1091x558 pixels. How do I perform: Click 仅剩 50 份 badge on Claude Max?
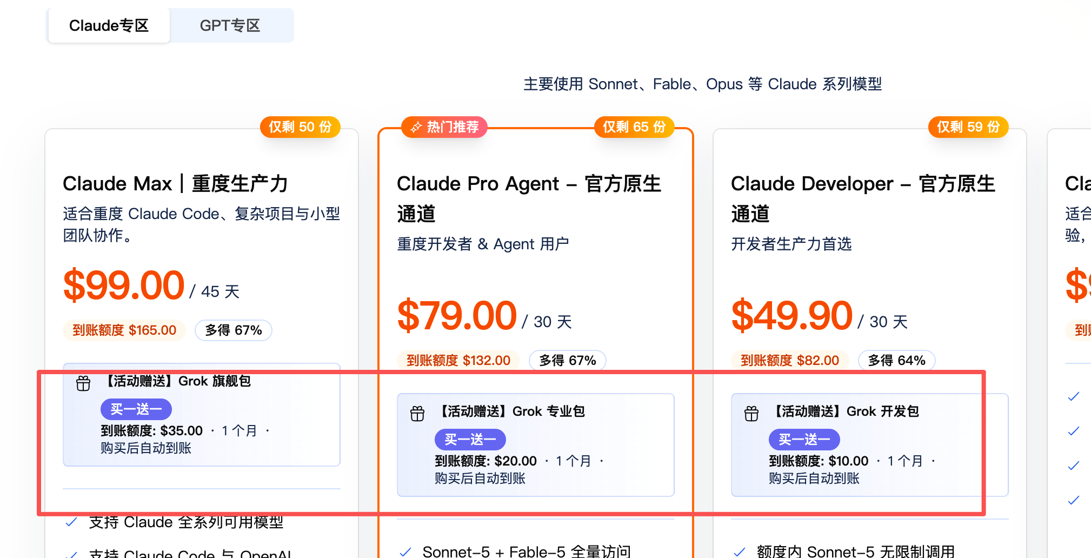300,127
